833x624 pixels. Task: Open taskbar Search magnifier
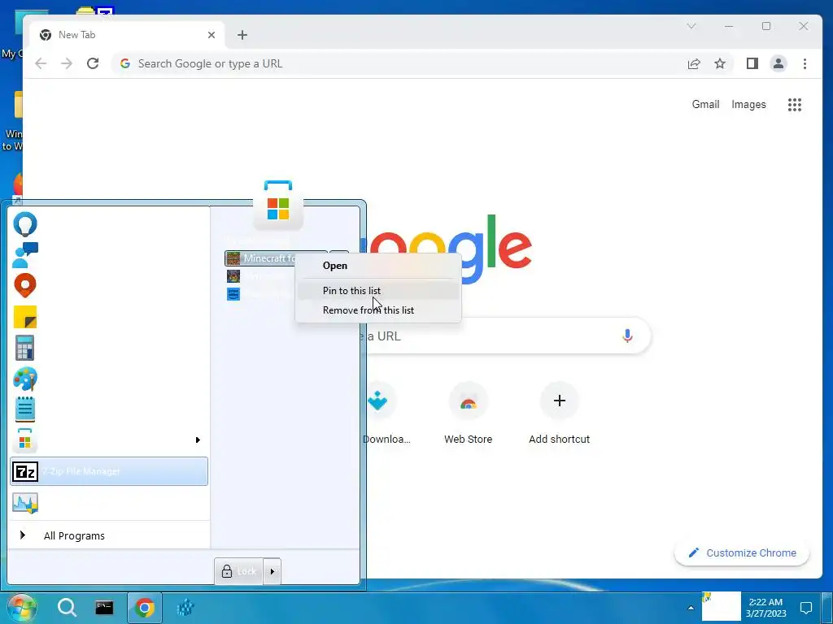[x=67, y=608]
